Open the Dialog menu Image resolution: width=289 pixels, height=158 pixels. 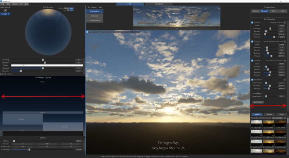click(x=15, y=4)
